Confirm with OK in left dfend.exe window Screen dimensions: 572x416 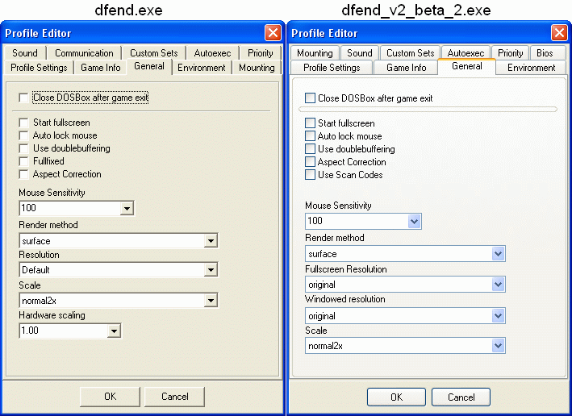pos(111,397)
